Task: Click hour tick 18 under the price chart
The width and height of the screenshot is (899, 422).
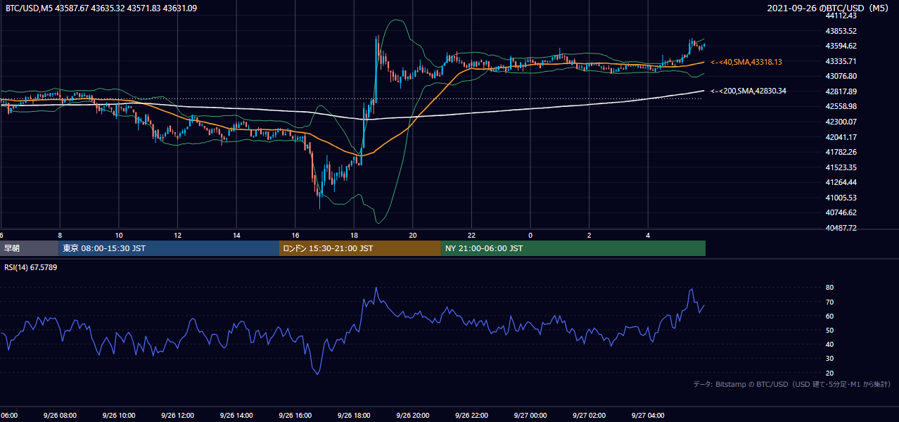Action: (x=354, y=236)
